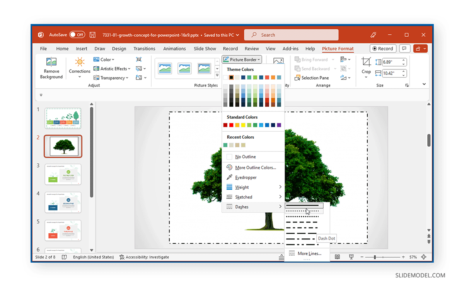The height and width of the screenshot is (287, 464).
Task: Switch to the Animations tab
Action: (174, 49)
